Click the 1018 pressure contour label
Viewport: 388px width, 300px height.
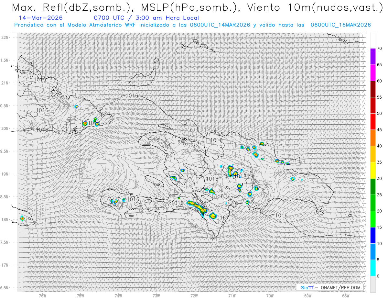click(x=241, y=176)
